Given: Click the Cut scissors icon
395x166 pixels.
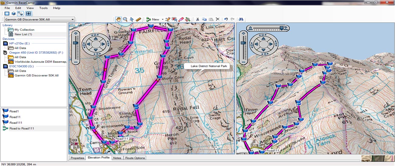Looking at the screenshot, I should (x=198, y=19).
